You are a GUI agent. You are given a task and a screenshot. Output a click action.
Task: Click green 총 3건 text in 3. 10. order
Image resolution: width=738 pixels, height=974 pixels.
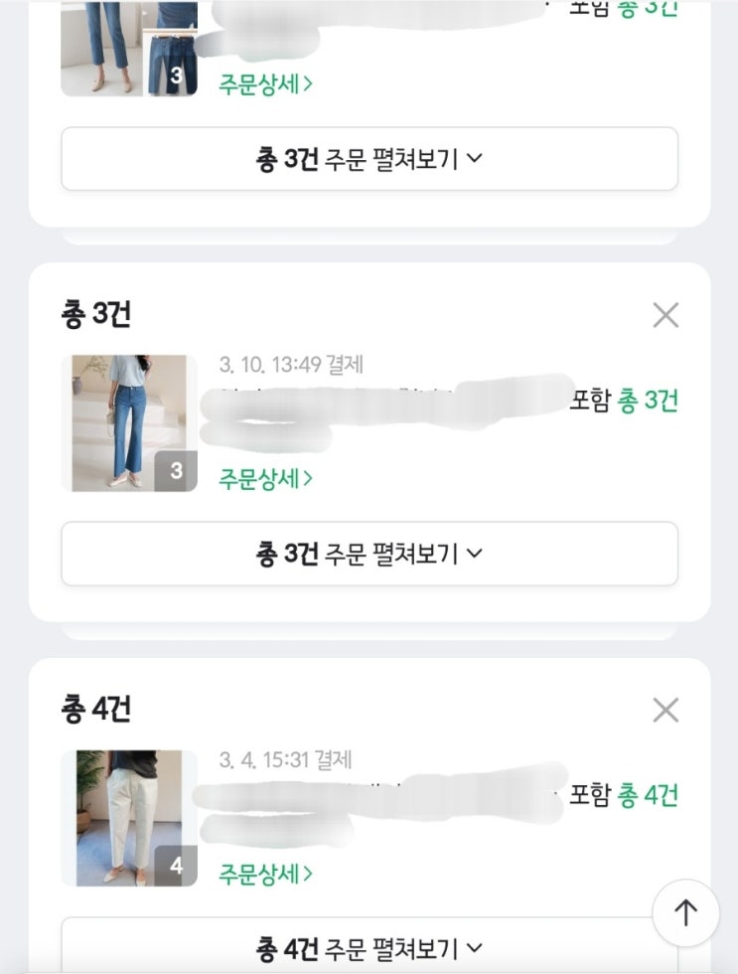pos(648,401)
